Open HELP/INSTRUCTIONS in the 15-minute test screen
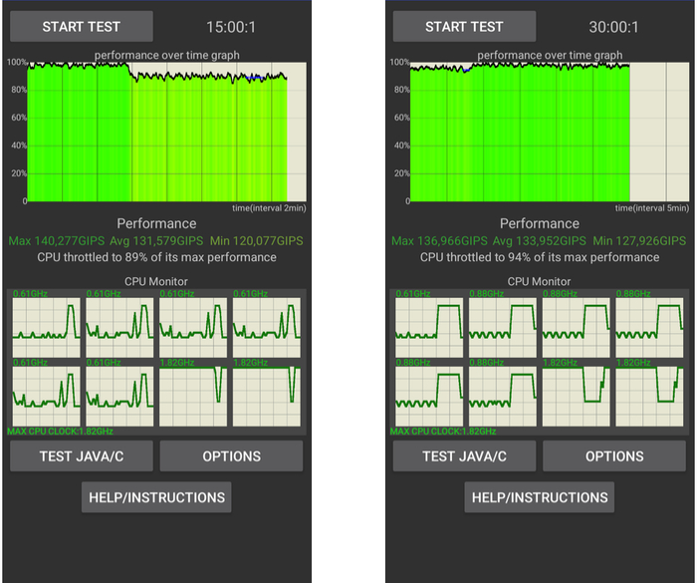This screenshot has width=697, height=583. (x=156, y=497)
